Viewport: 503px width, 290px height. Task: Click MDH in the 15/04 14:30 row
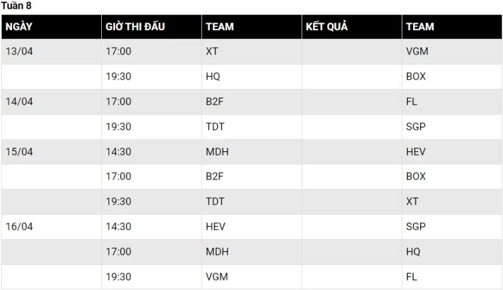pyautogui.click(x=217, y=152)
